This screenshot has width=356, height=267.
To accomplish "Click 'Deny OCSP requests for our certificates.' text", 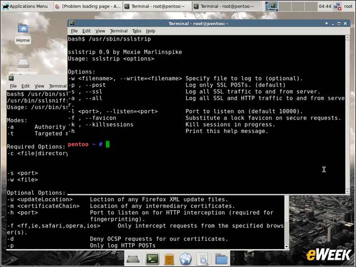I will coord(159,239).
